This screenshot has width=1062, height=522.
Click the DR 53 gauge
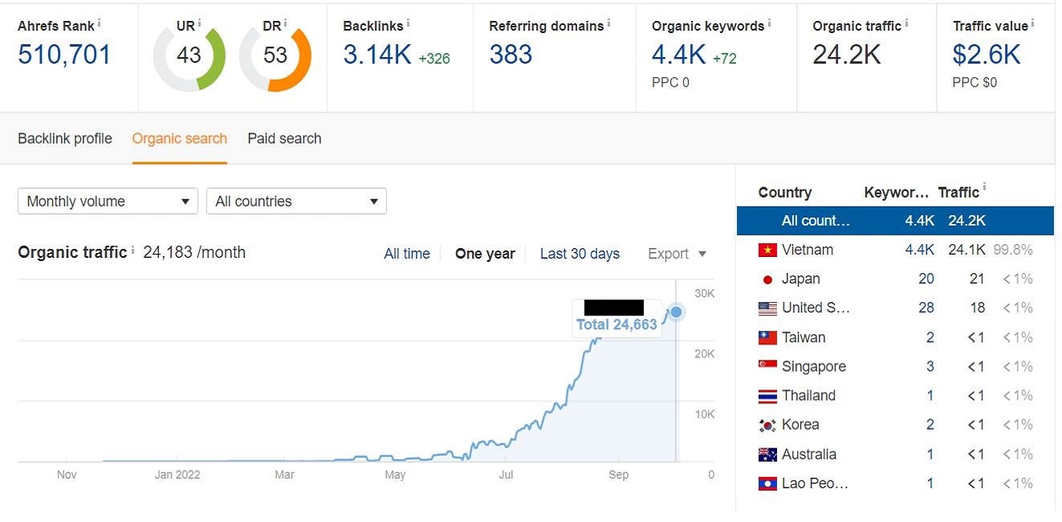pyautogui.click(x=275, y=55)
